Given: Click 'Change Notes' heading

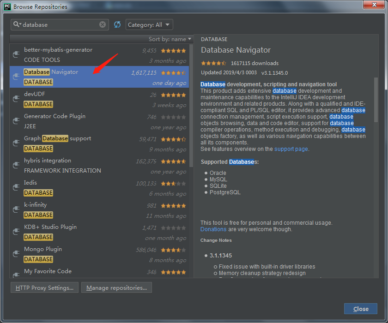Looking at the screenshot, I should tap(216, 240).
